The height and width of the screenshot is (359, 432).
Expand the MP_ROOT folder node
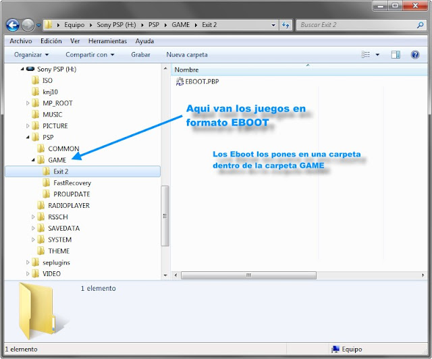click(28, 103)
